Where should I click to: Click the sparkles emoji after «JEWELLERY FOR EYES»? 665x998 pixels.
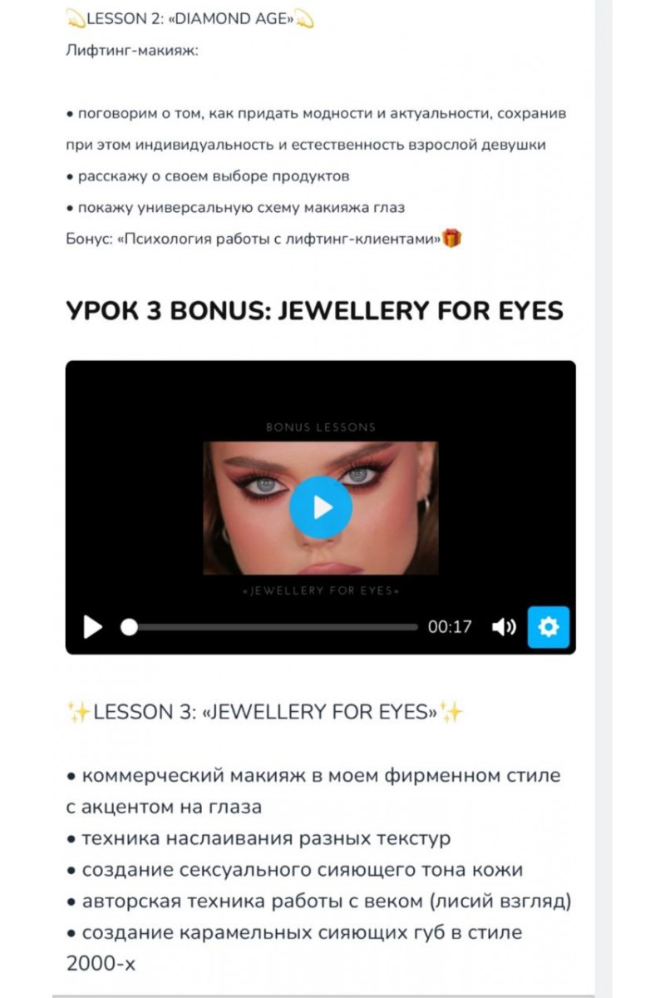click(x=451, y=713)
